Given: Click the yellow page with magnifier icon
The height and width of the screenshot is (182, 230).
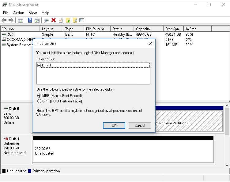Looking at the screenshot, I should [75, 20].
